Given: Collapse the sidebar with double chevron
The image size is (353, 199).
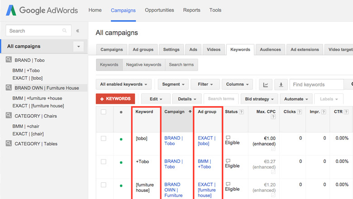Looking at the screenshot, I should point(78,31).
